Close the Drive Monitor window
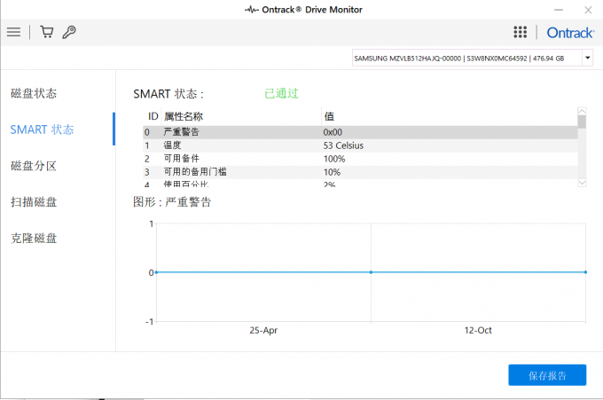This screenshot has height=400, width=603. pyautogui.click(x=588, y=10)
